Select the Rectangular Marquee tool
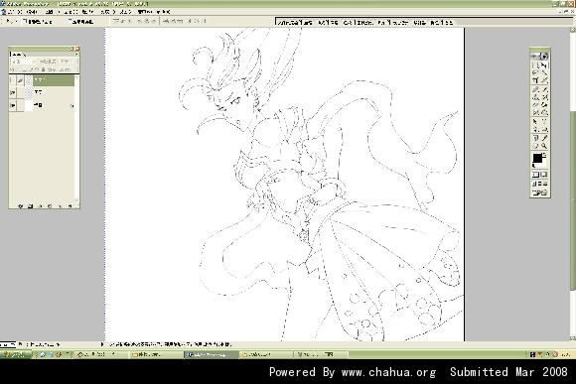The image size is (576, 384). point(535,64)
